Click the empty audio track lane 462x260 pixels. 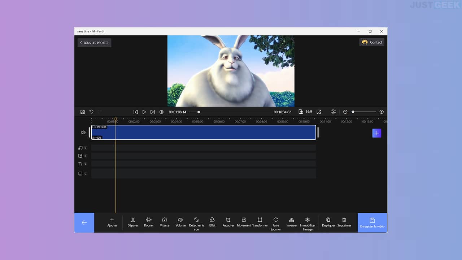pyautogui.click(x=204, y=148)
